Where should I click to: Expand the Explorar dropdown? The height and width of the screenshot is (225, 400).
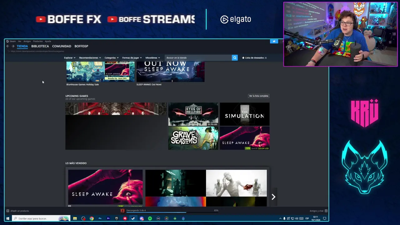(x=70, y=58)
